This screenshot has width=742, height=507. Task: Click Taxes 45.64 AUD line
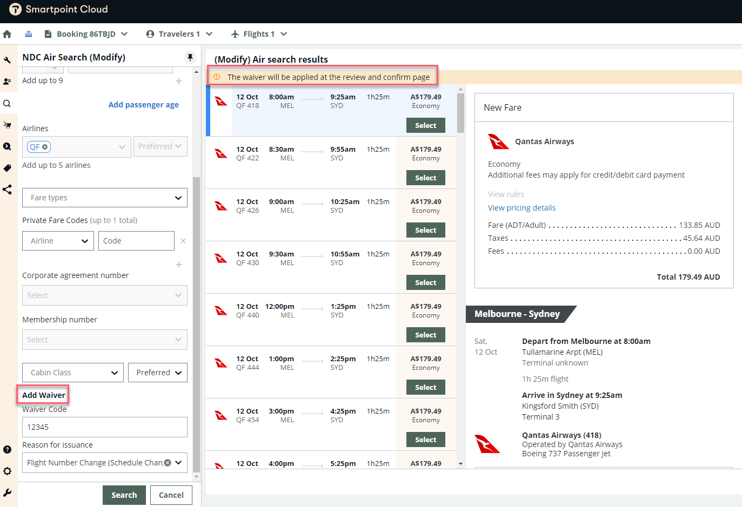[604, 238]
